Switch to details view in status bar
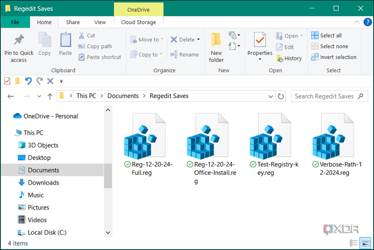 [354, 243]
